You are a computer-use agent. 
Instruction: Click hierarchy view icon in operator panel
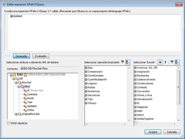128,62
